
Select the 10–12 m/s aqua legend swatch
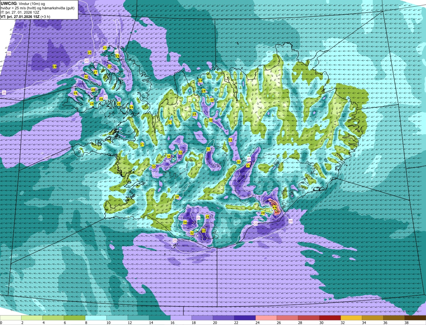pos(117,318)
